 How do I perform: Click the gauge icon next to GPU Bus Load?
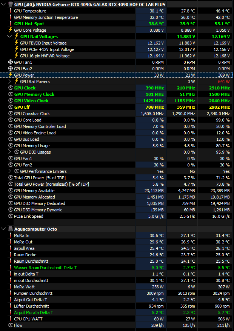point(10,139)
